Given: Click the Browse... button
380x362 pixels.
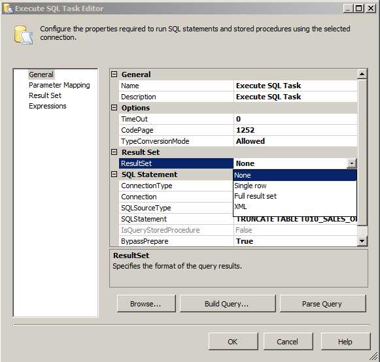Looking at the screenshot, I should (146, 304).
